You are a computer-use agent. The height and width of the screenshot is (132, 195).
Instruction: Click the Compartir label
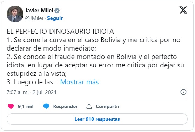pyautogui.click(x=108, y=106)
